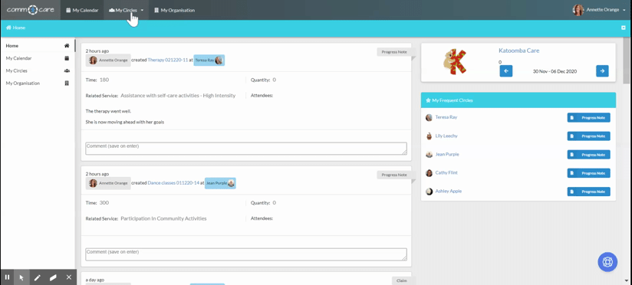Viewport: 632px width, 285px height.
Task: Go to previous week with left arrow
Action: pos(506,70)
